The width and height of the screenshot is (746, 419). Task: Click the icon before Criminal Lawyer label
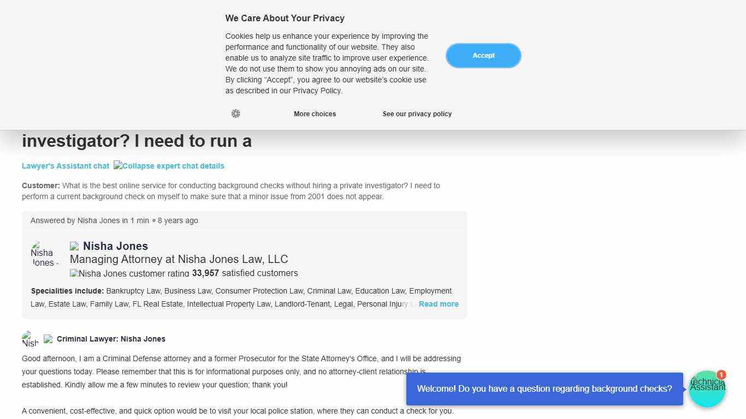48,339
